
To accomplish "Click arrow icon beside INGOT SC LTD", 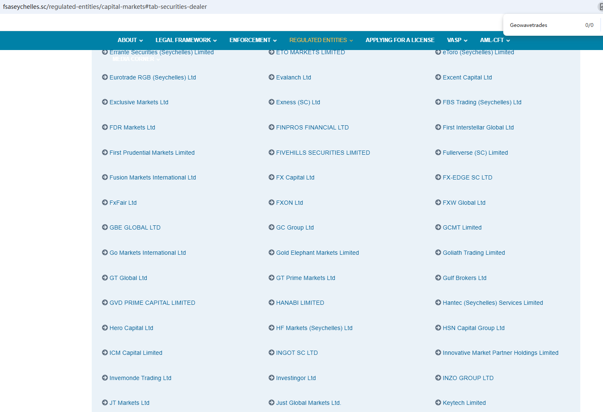I will point(271,353).
